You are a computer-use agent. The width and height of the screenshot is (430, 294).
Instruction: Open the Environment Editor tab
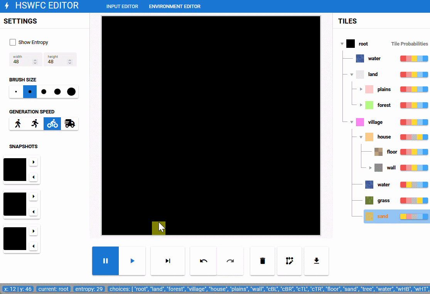pos(175,7)
